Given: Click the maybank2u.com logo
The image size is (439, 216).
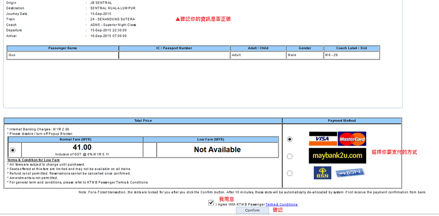Looking at the screenshot, I should pos(337,156).
